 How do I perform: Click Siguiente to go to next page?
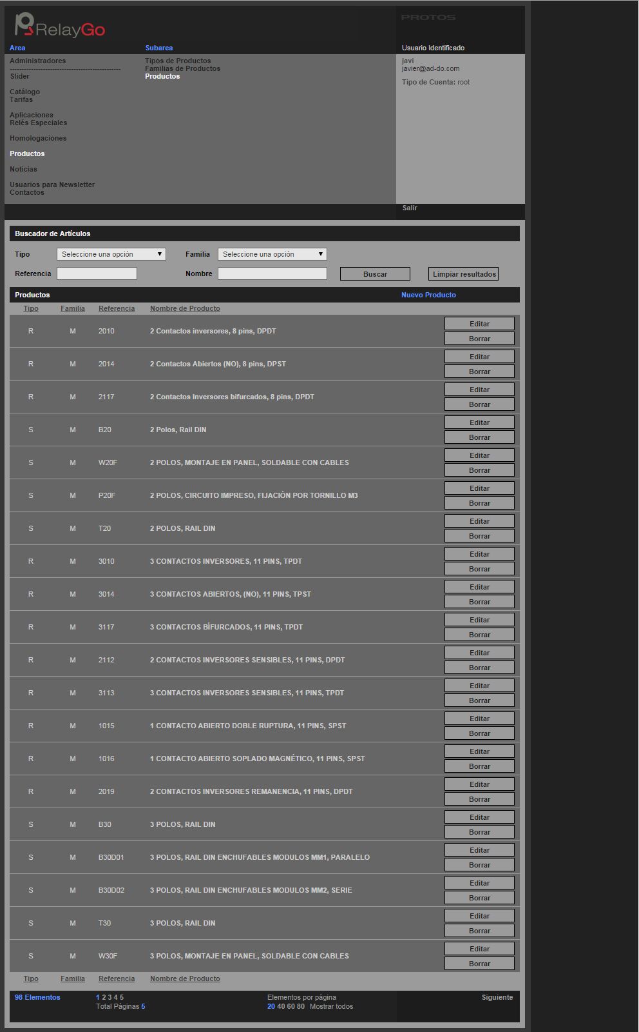tap(497, 997)
